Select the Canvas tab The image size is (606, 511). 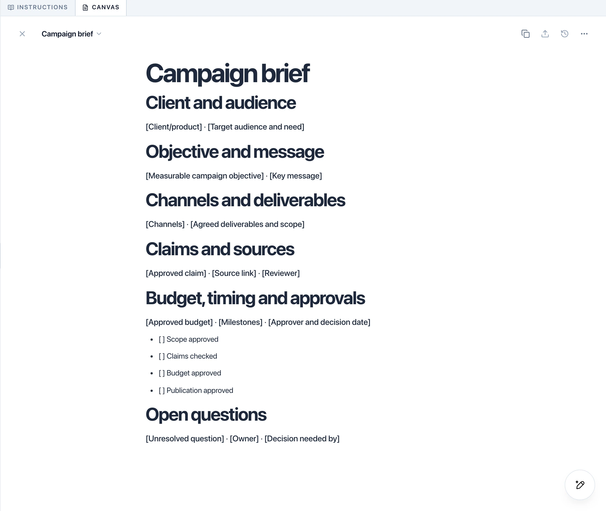coord(101,8)
